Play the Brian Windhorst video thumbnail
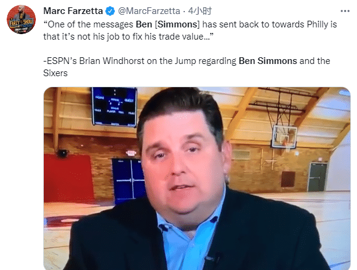The image size is (357, 270). (197, 179)
